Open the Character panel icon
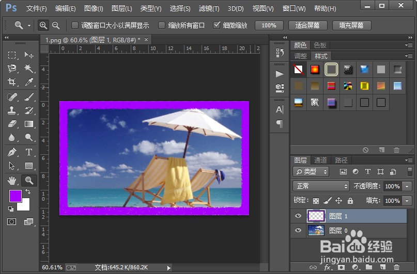 coord(280,109)
